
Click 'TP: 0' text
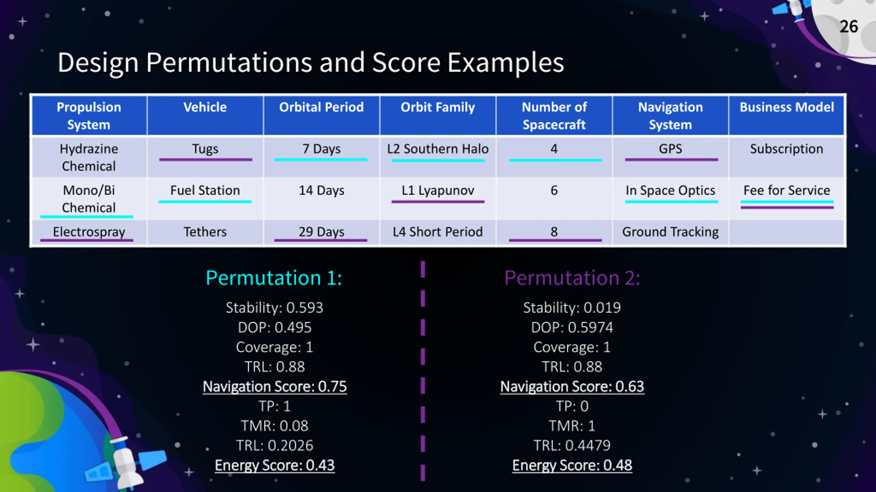(x=572, y=406)
